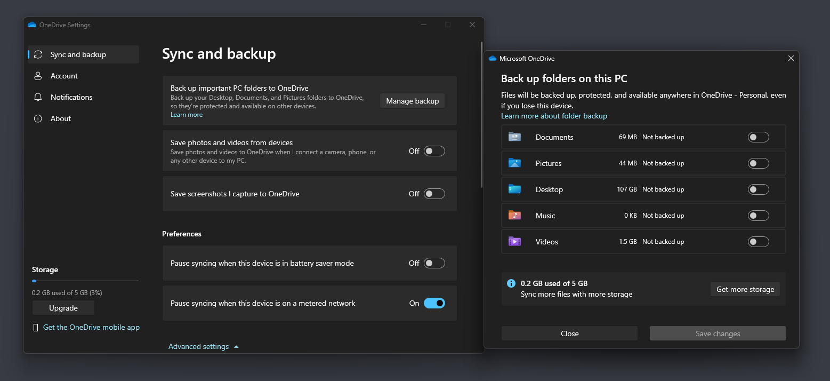
Task: Close the Microsoft OneDrive backup dialog
Action: (x=791, y=58)
